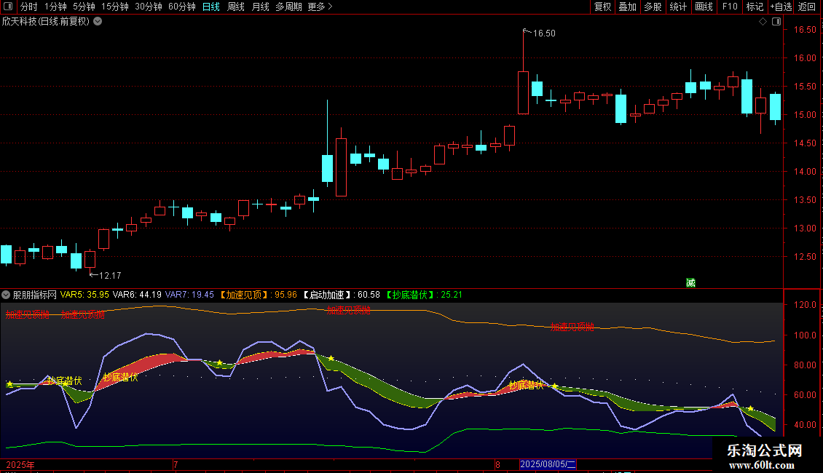Viewport: 823px width, 473px height.
Task: Toggle the left sidebar panel icon
Action: tap(7, 7)
